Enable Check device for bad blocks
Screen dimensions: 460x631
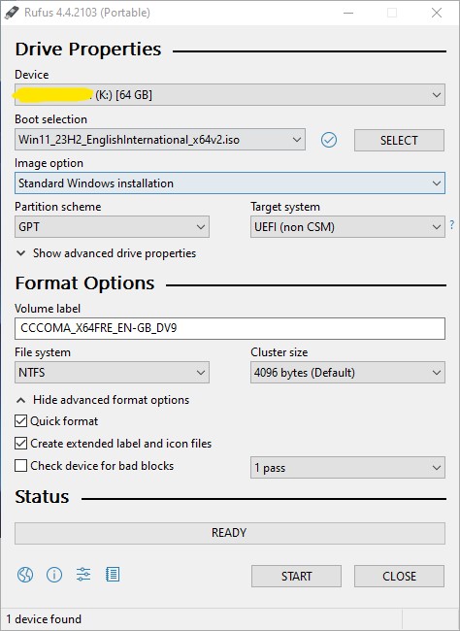coord(20,466)
